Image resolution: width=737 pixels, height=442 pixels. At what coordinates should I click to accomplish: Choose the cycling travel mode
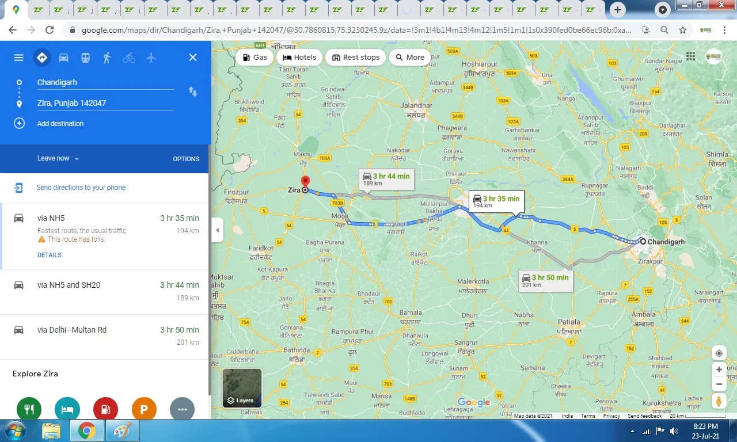129,58
